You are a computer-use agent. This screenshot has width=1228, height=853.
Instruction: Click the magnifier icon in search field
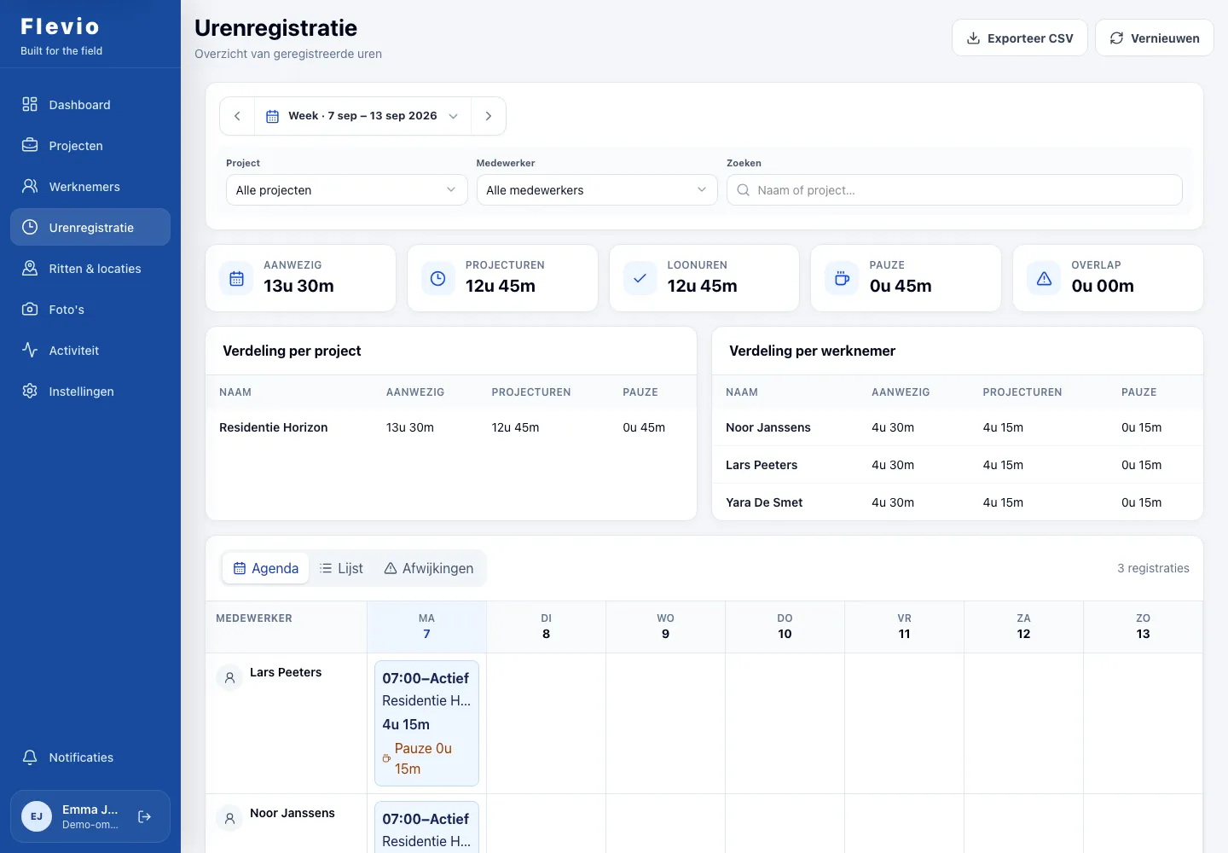coord(744,190)
